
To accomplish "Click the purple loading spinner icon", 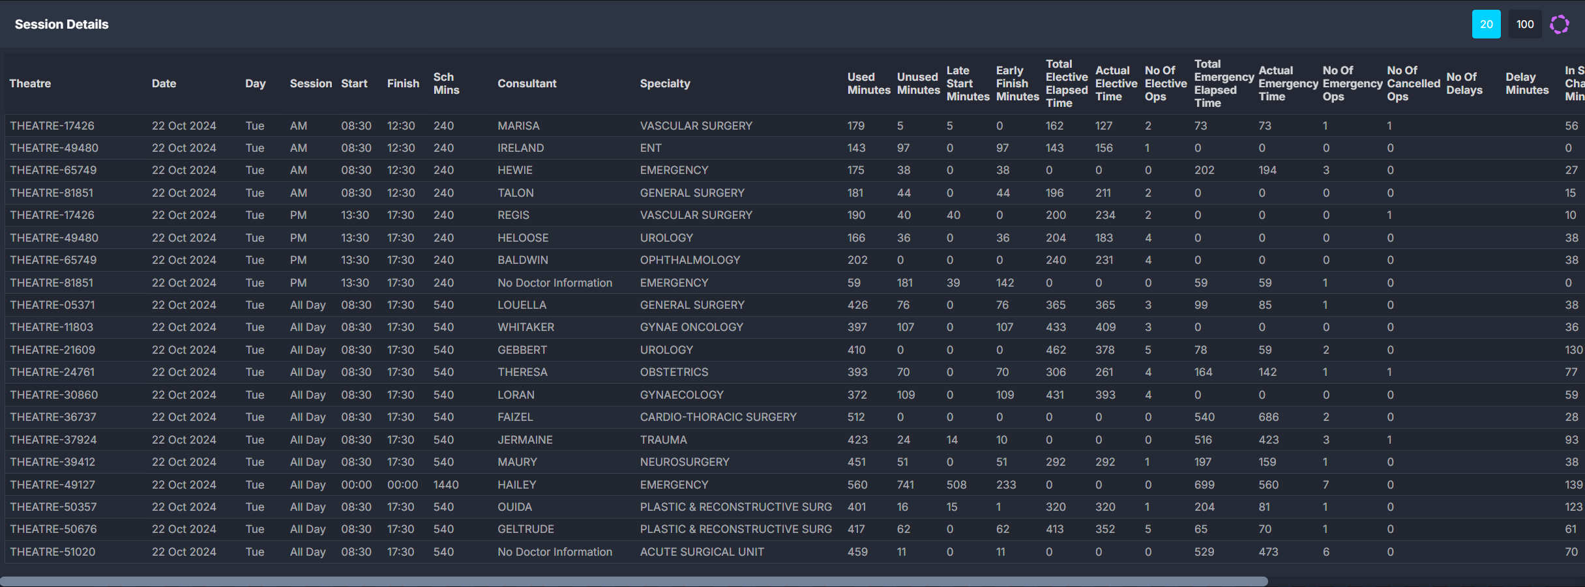I will 1559,25.
